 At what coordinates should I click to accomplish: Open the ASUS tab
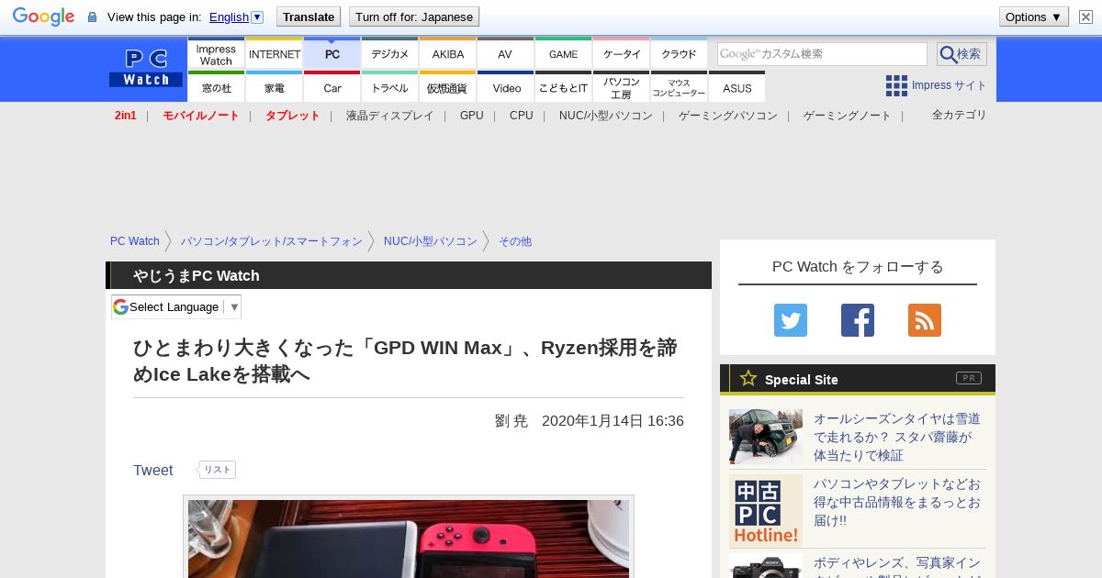pos(737,87)
